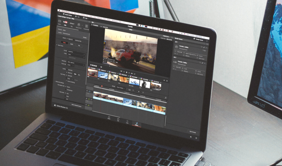Viewport: 282px width, 166px height.
Task: Select Individual clips render radio button
Action: [x=74, y=40]
